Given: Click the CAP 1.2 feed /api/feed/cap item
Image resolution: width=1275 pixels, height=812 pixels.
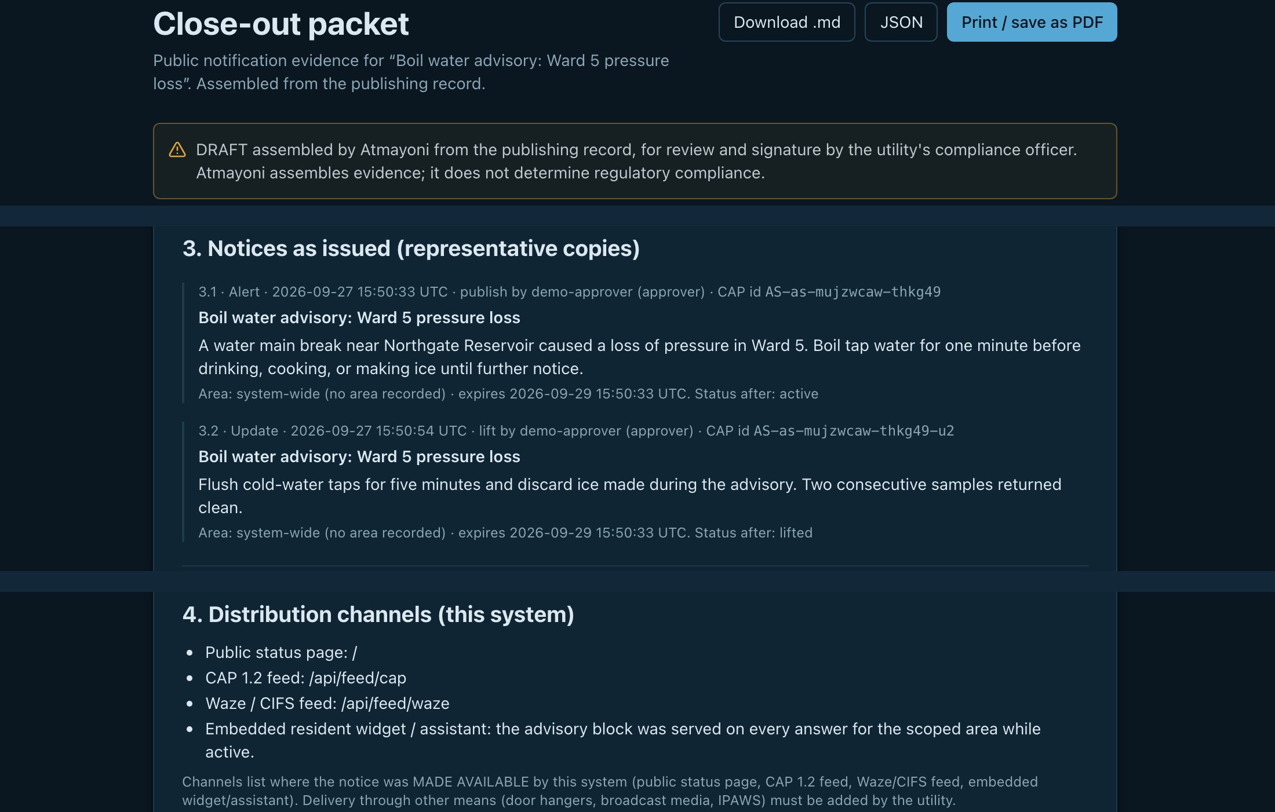Looking at the screenshot, I should 306,678.
